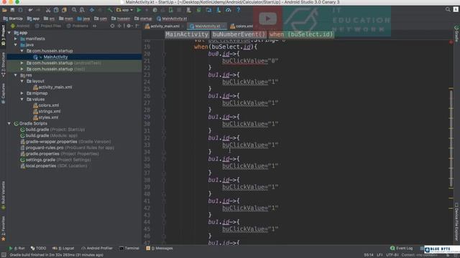Click the Android Profiler gauge toolbar icon
This screenshot has width=460, height=258.
click(x=229, y=10)
